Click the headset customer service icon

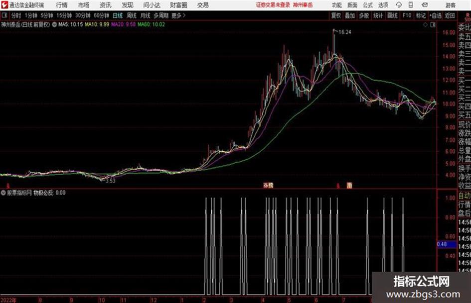399,5
